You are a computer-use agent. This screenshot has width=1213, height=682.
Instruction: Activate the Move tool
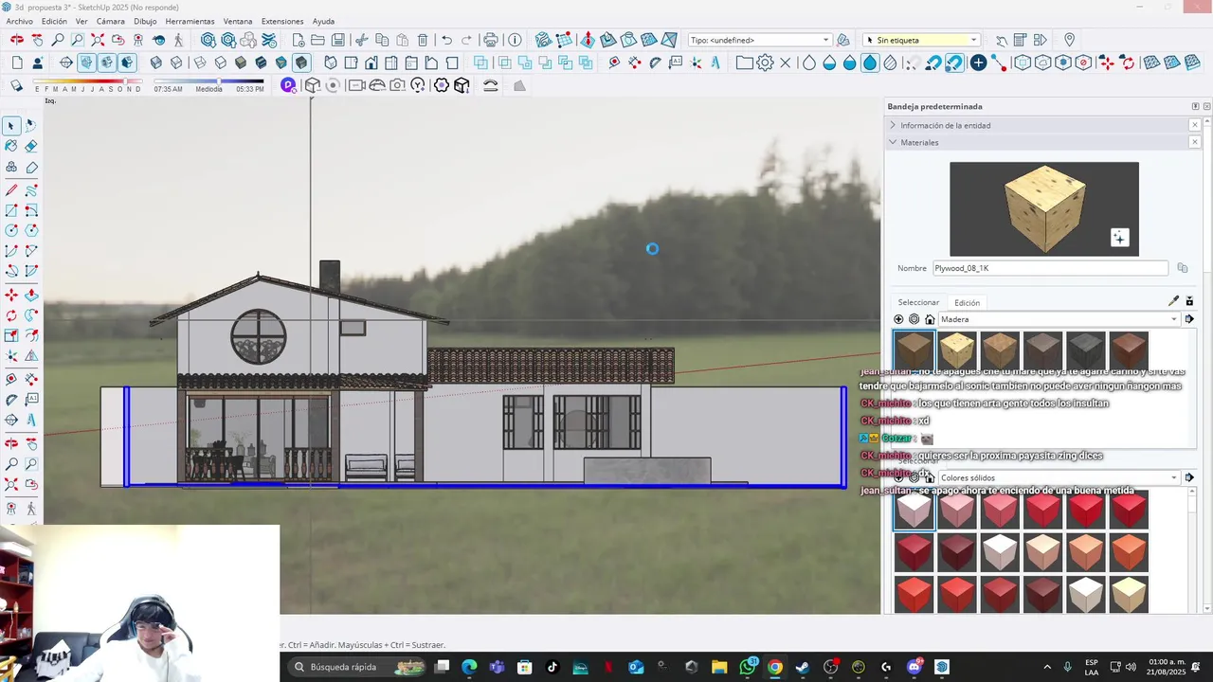(11, 296)
